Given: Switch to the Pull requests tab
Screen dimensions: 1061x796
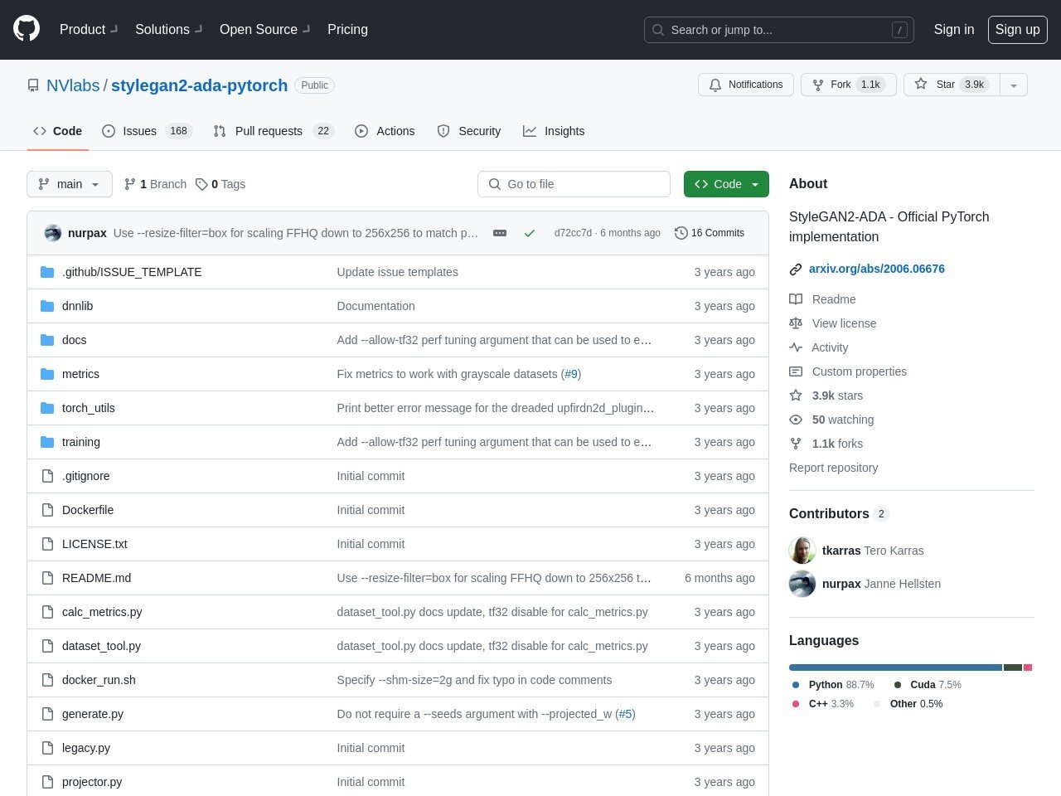Looking at the screenshot, I should pos(269,131).
